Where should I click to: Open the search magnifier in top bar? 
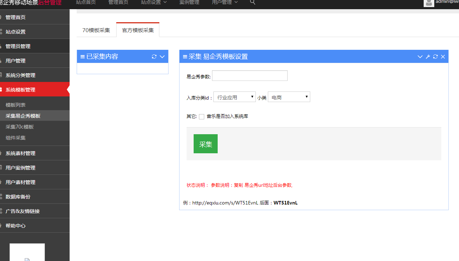(252, 3)
